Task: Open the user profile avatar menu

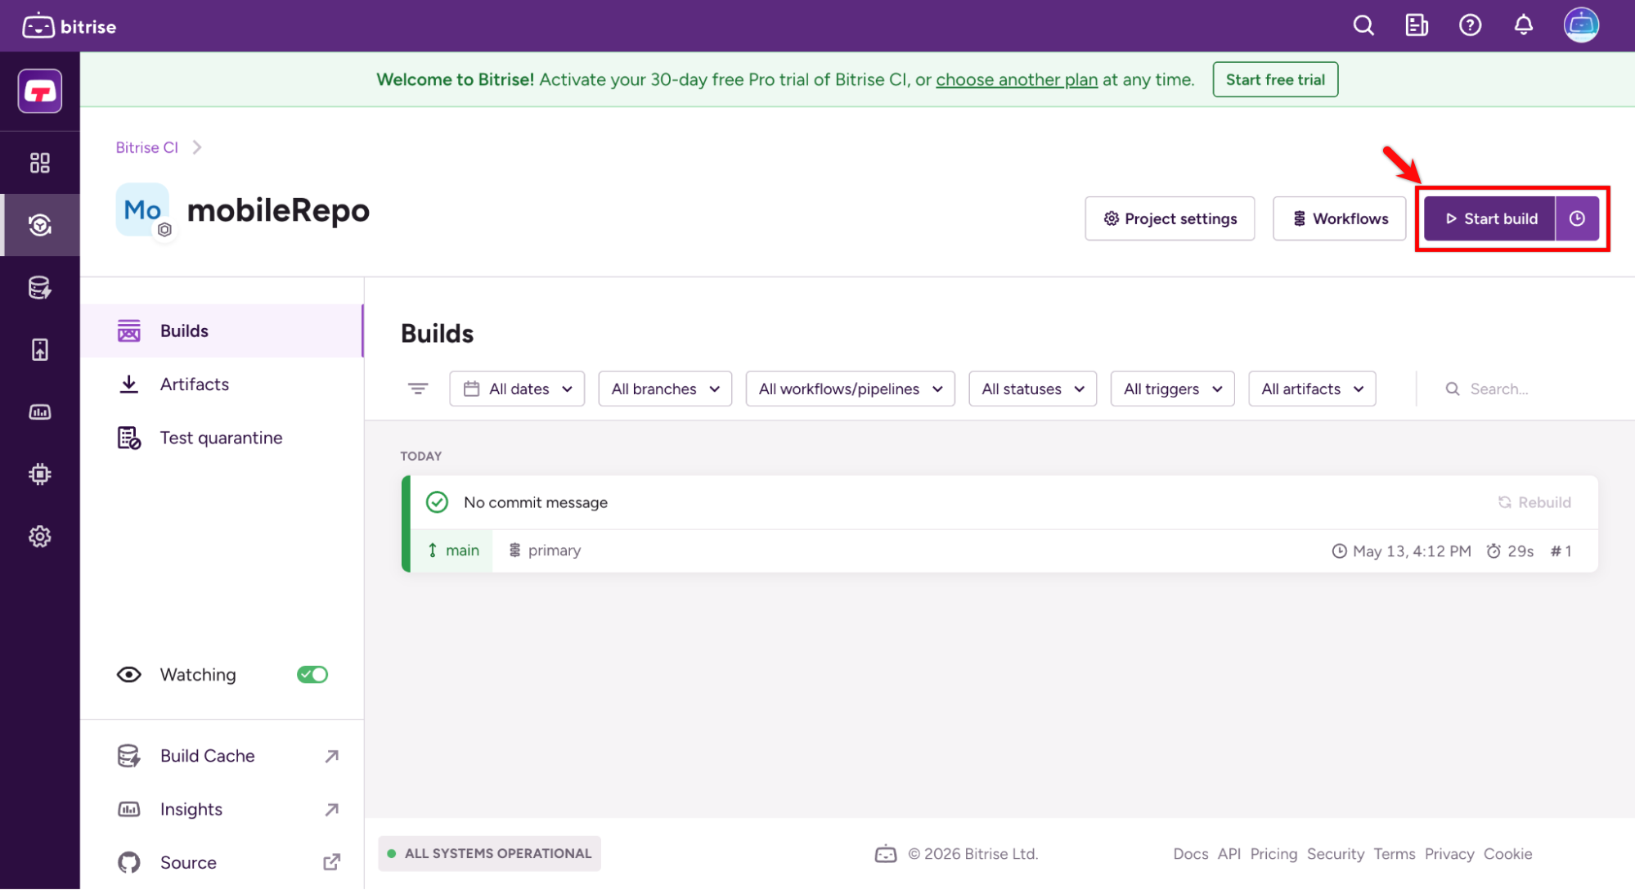Action: click(1581, 26)
